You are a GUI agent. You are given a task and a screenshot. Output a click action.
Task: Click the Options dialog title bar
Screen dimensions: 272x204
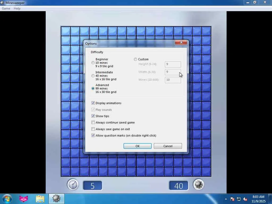(x=129, y=44)
